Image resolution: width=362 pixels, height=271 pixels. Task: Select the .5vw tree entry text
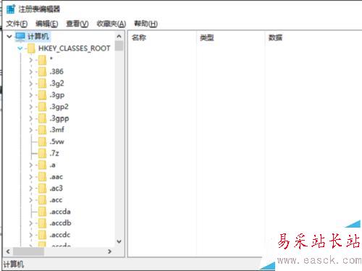(x=57, y=142)
